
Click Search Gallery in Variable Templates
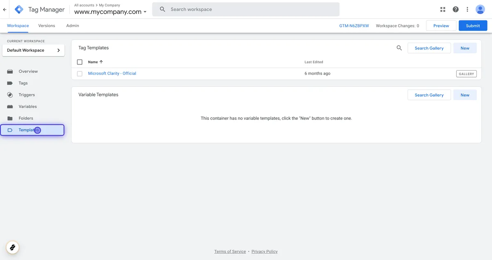point(429,95)
